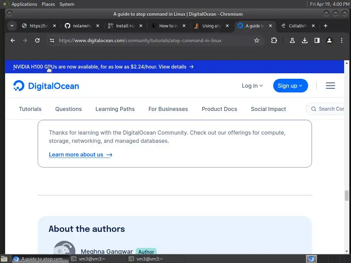This screenshot has width=351, height=263.
Task: Expand the tab search dropdown
Action: [x=12, y=26]
